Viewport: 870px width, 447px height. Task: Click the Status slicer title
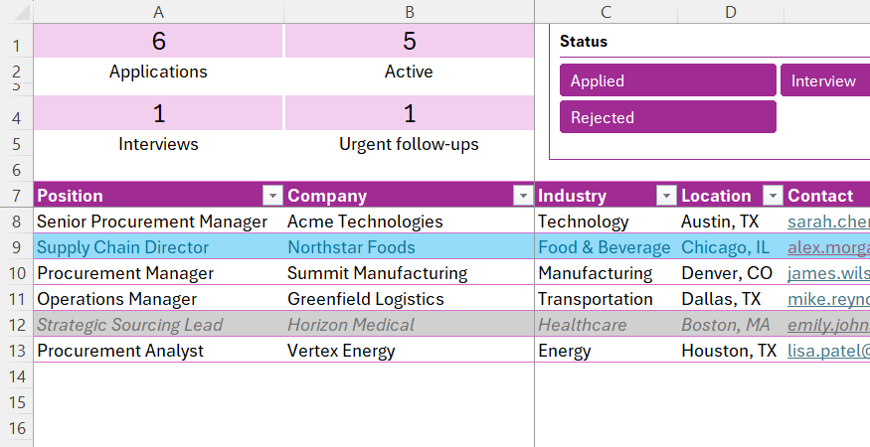tap(583, 41)
